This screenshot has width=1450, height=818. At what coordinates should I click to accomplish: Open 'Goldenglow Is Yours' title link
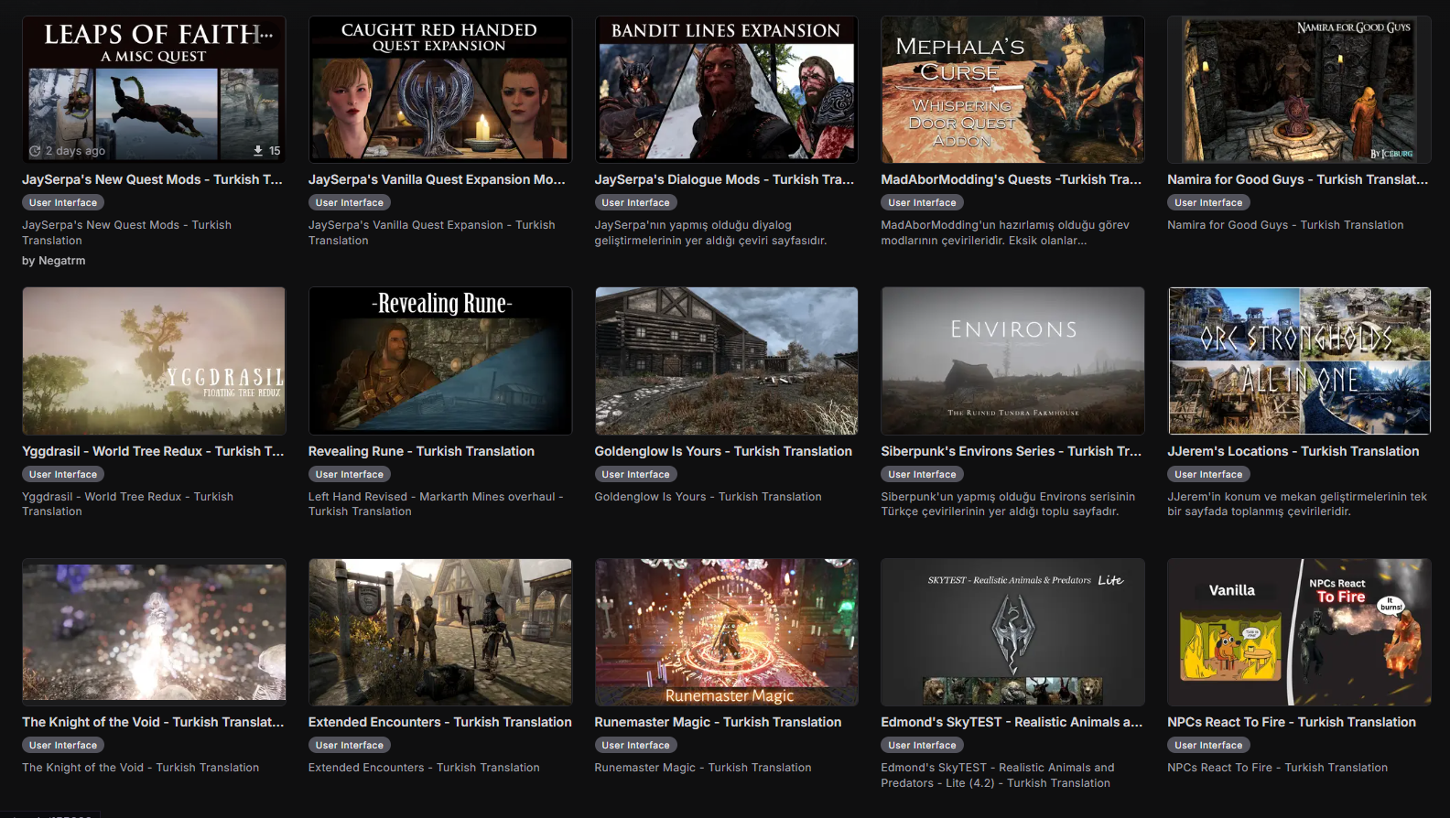[x=723, y=451]
